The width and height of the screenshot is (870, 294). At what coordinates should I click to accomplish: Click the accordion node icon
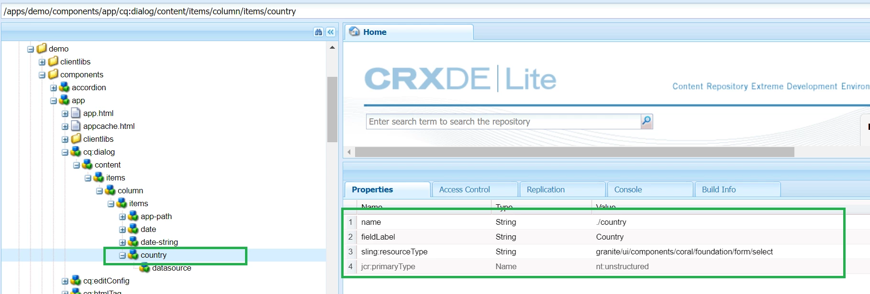[x=65, y=87]
